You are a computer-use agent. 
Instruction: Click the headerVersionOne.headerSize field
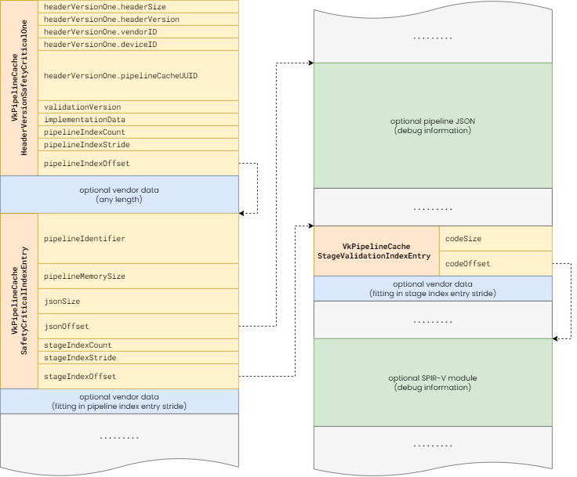pyautogui.click(x=138, y=6)
